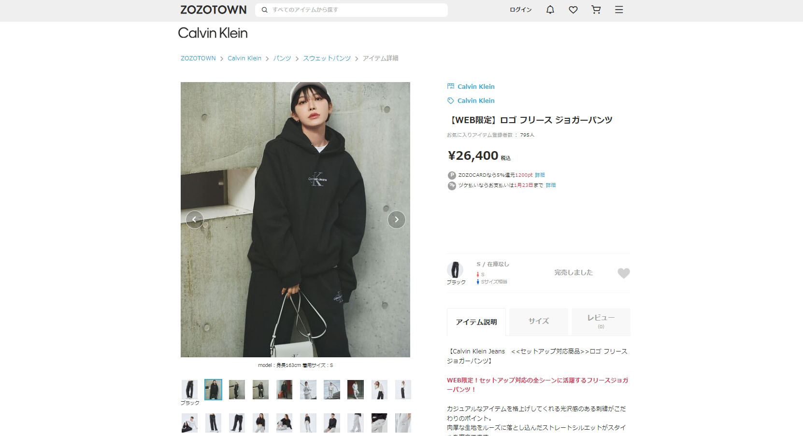
Task: Click the ログイン link
Action: pos(521,10)
